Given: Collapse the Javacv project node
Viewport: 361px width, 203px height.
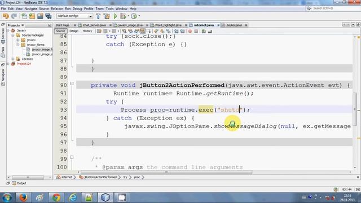Looking at the screenshot, I should (8, 30).
